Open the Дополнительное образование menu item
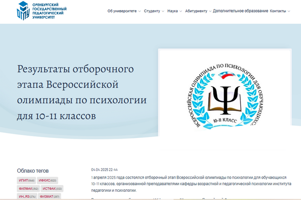This screenshot has width=301, height=200. pyautogui.click(x=240, y=11)
